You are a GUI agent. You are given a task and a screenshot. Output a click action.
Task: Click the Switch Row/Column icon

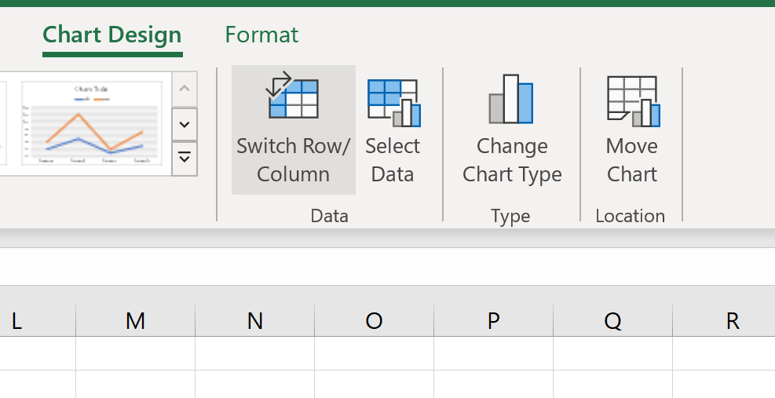(293, 95)
